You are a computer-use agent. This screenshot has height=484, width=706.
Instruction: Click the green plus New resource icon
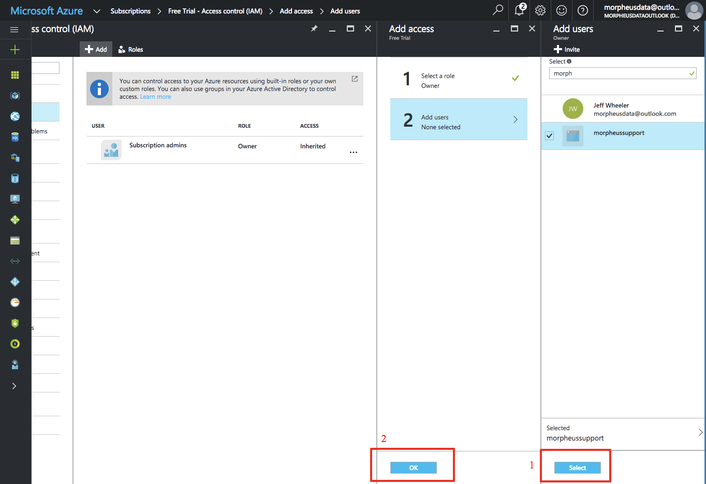click(15, 50)
